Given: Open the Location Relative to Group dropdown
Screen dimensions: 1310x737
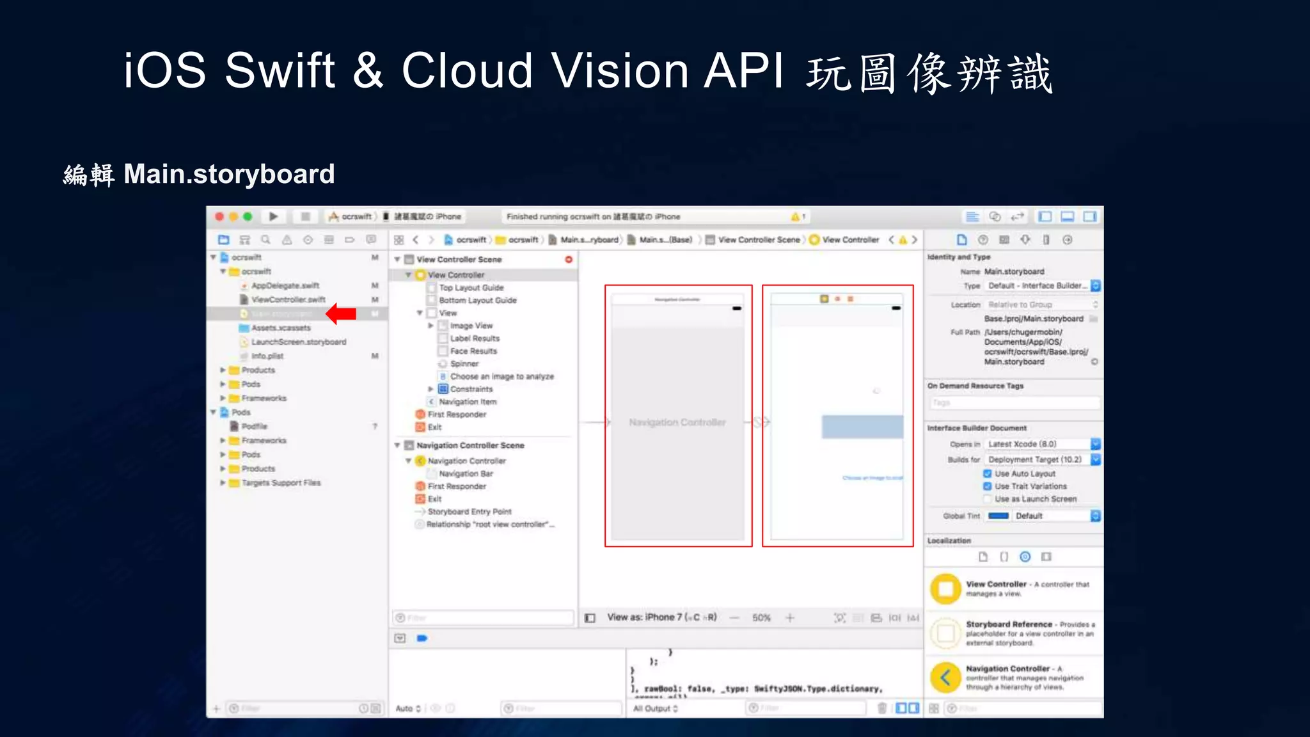Looking at the screenshot, I should [x=1042, y=305].
